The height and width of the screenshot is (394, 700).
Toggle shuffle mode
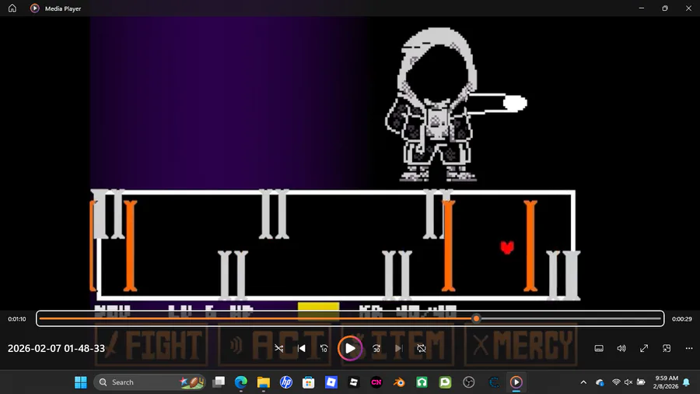click(279, 348)
